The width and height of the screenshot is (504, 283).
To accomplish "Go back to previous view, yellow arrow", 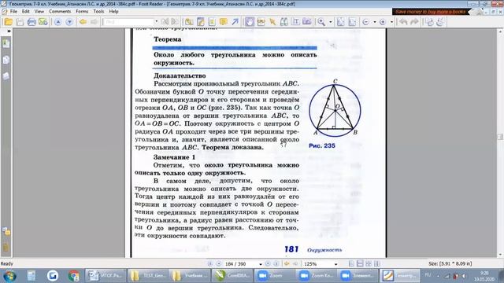I will pyautogui.click(x=83, y=22).
